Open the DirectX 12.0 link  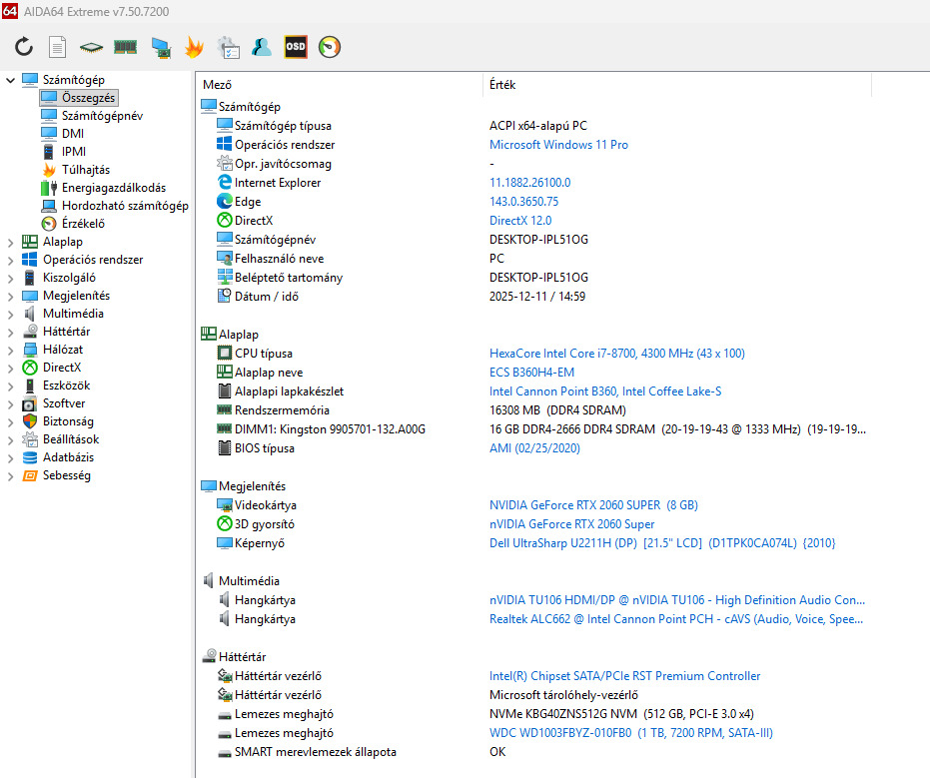(x=520, y=221)
